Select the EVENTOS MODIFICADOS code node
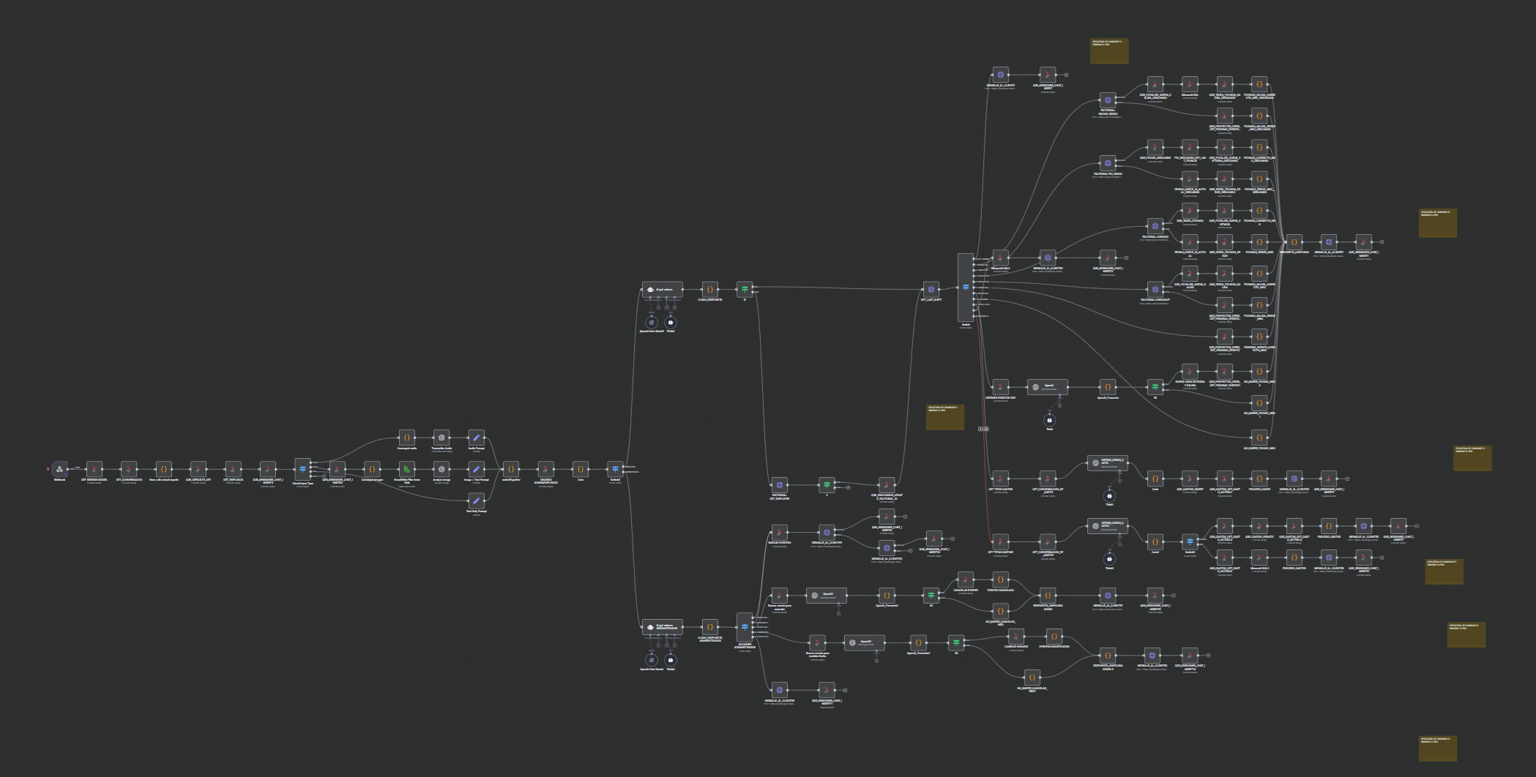The image size is (1536, 777). [x=1054, y=637]
